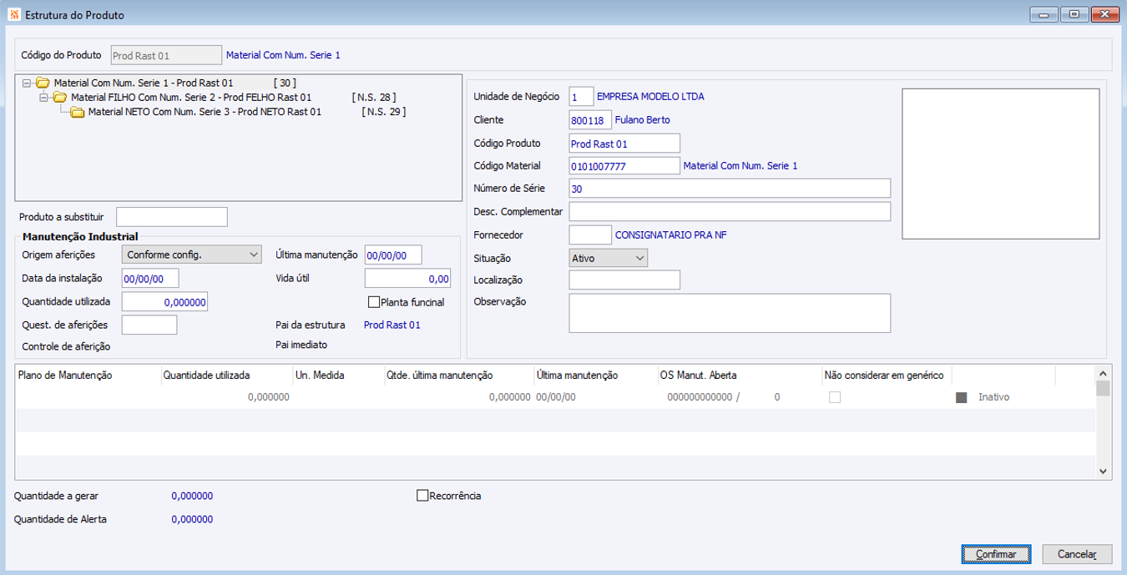Minimize the Estrutura do Produto window
The image size is (1127, 575).
pyautogui.click(x=1045, y=14)
